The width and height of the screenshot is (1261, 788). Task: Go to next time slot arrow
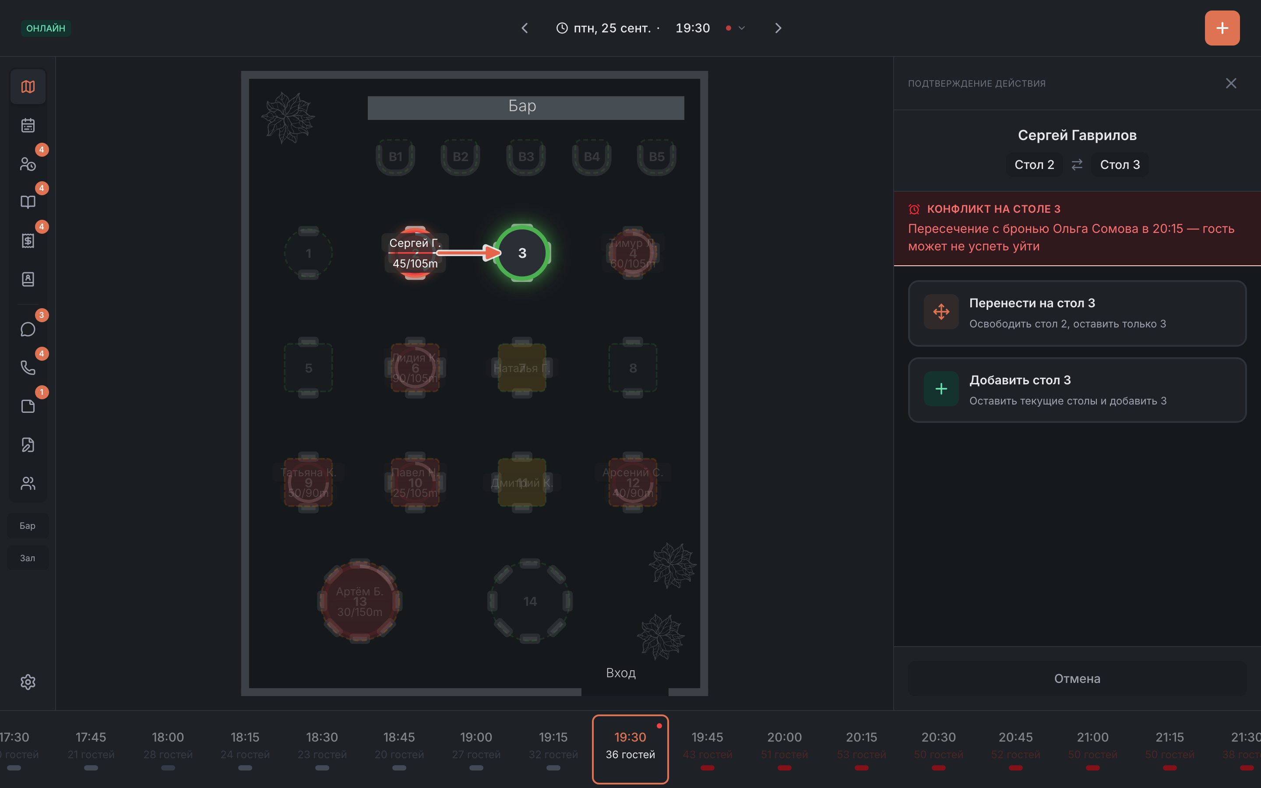click(778, 28)
